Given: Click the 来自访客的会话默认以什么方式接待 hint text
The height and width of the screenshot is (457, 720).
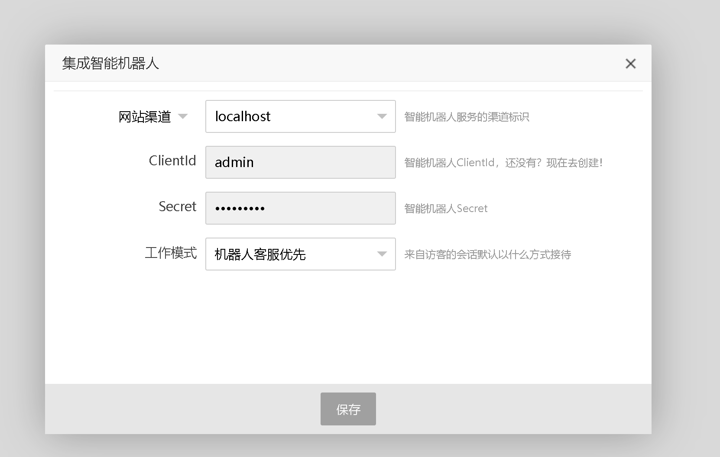Looking at the screenshot, I should (x=487, y=254).
